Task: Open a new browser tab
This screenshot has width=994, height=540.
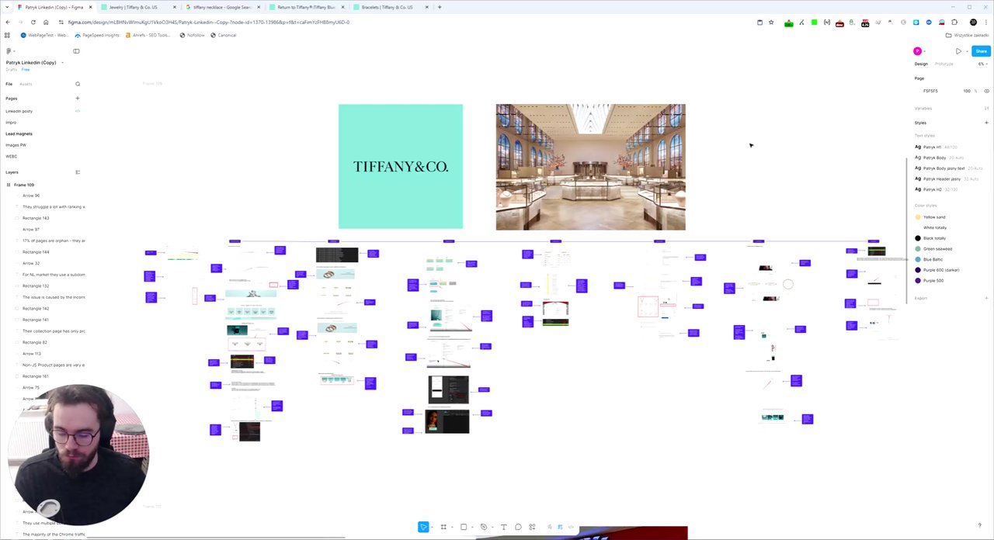Action: point(440,7)
